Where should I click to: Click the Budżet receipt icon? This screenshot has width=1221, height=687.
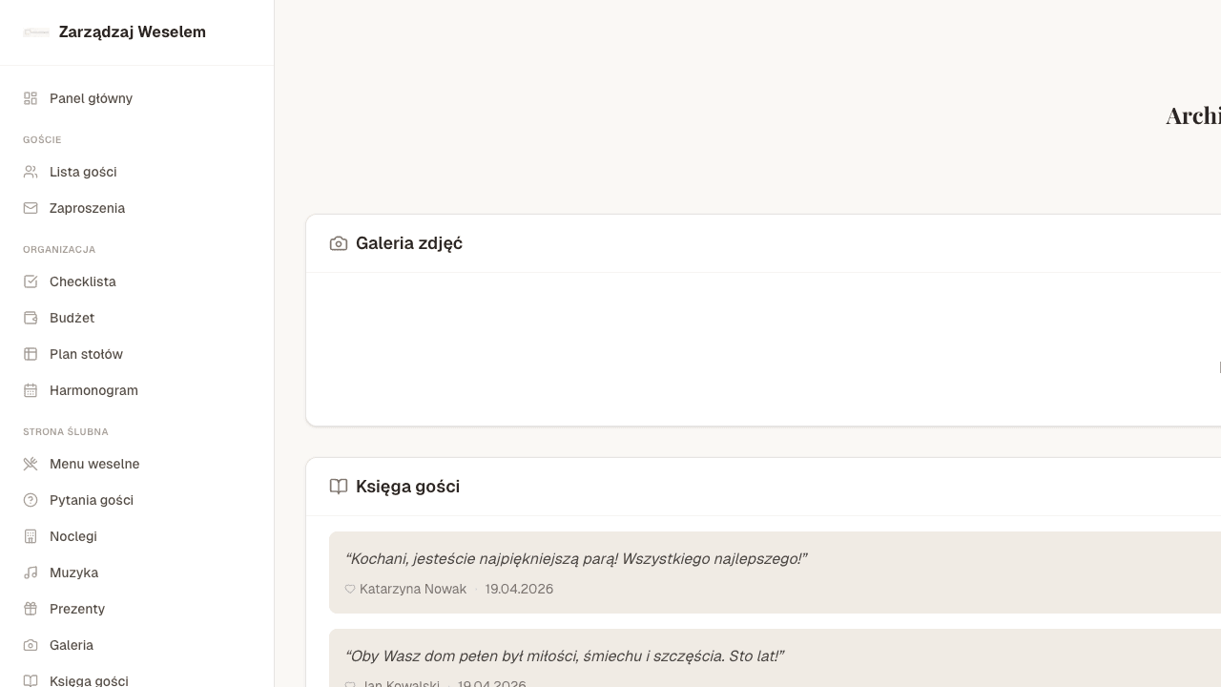(30, 318)
